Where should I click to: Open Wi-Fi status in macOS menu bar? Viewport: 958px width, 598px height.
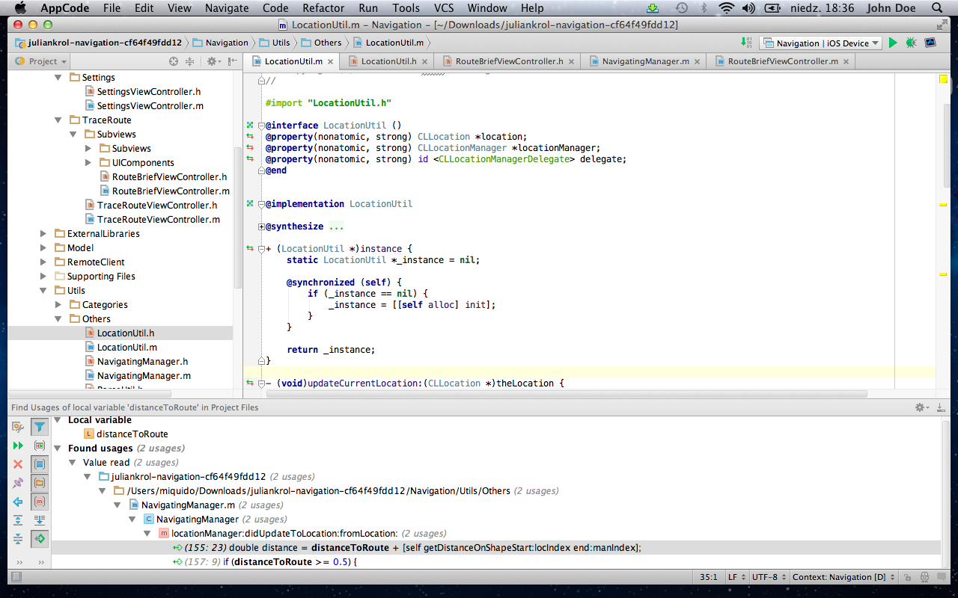click(x=726, y=8)
